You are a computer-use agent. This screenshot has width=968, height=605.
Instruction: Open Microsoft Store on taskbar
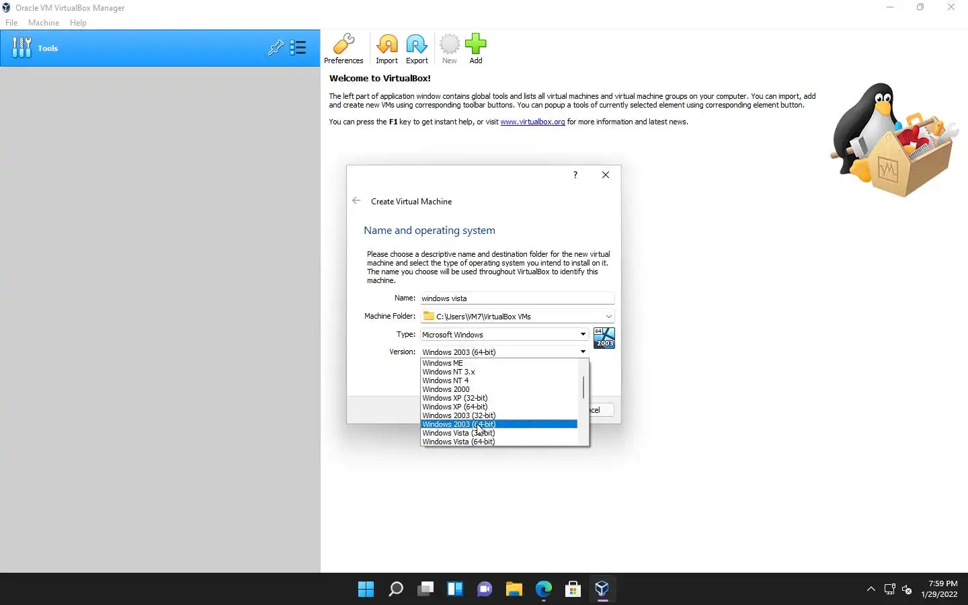coord(573,590)
